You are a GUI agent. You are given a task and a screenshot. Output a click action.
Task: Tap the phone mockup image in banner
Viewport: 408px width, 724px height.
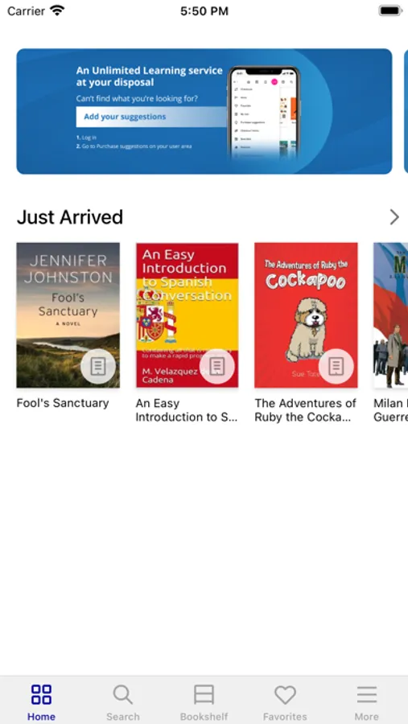tap(264, 113)
